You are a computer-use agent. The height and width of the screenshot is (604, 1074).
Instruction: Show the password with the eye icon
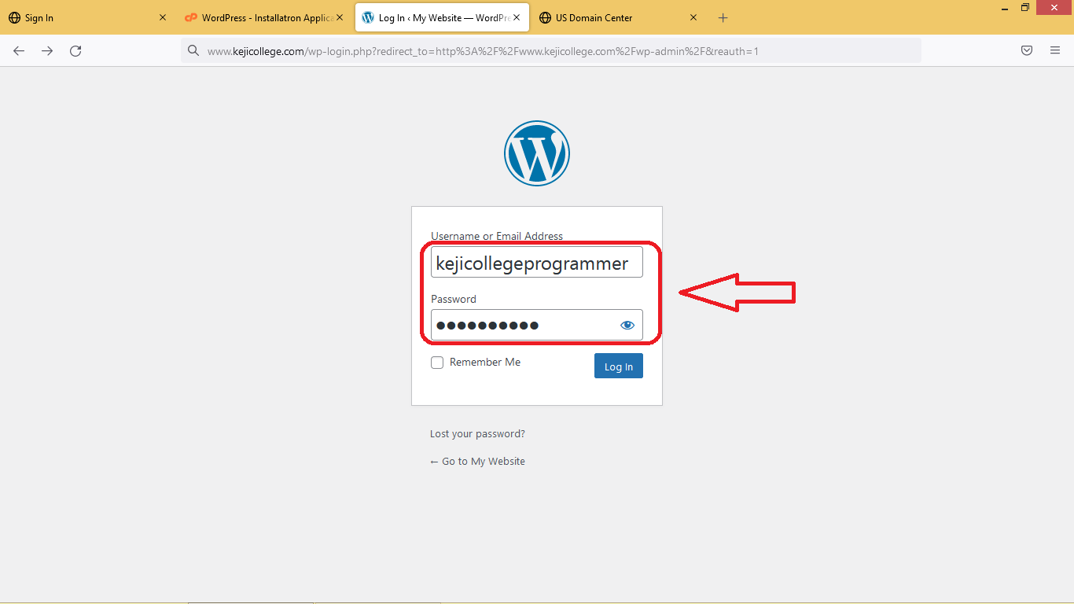pos(627,325)
